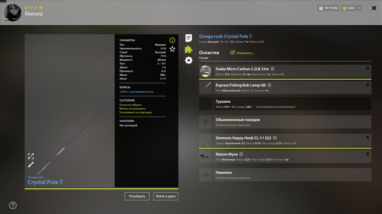The height and width of the screenshot is (214, 382).
Task: Add a Наживка component to the rig
Action: coord(206,175)
